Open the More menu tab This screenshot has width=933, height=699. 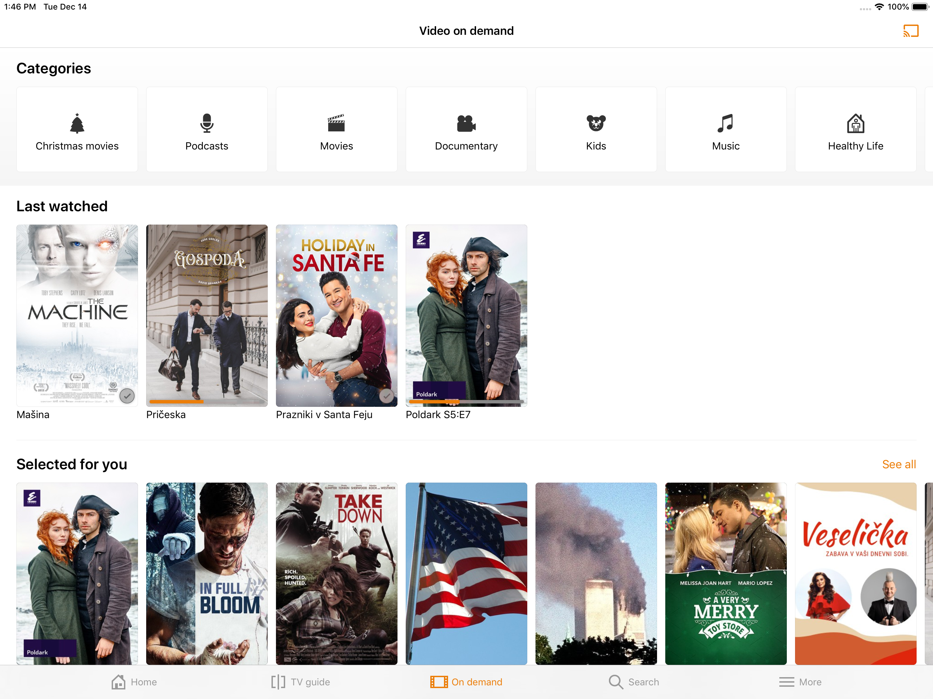pos(800,682)
